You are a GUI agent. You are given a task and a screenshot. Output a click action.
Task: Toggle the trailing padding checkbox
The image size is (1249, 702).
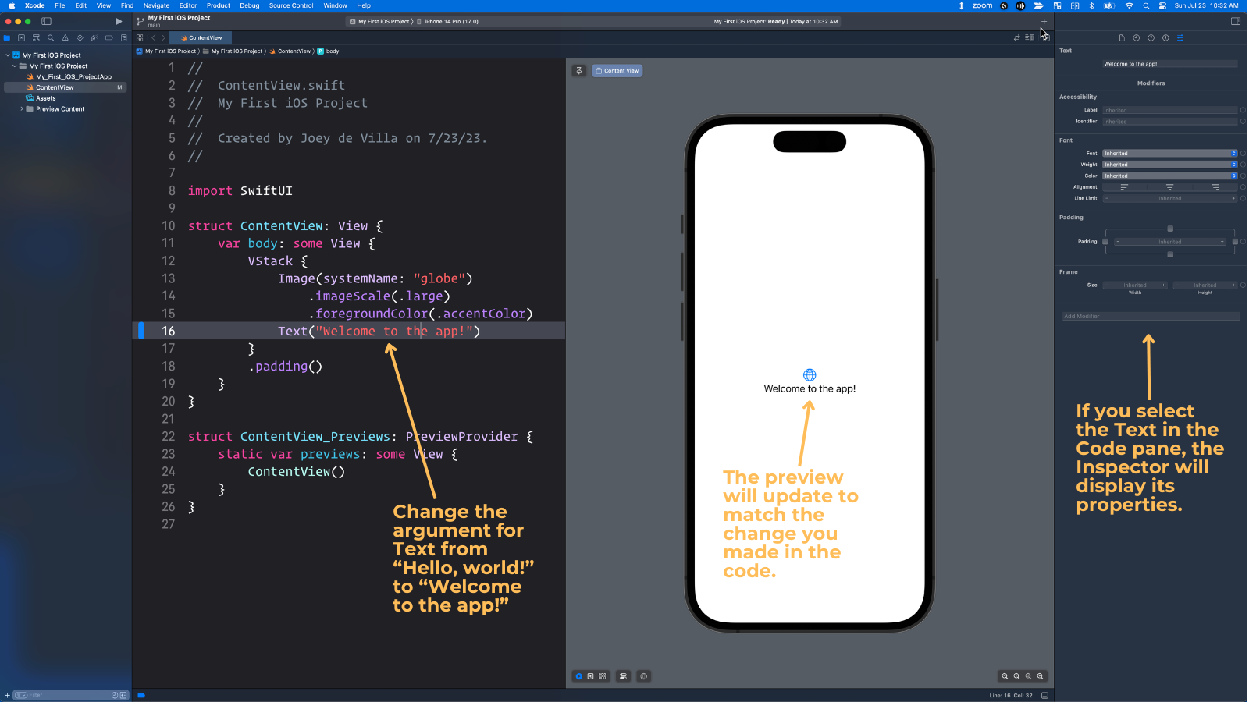(x=1235, y=242)
